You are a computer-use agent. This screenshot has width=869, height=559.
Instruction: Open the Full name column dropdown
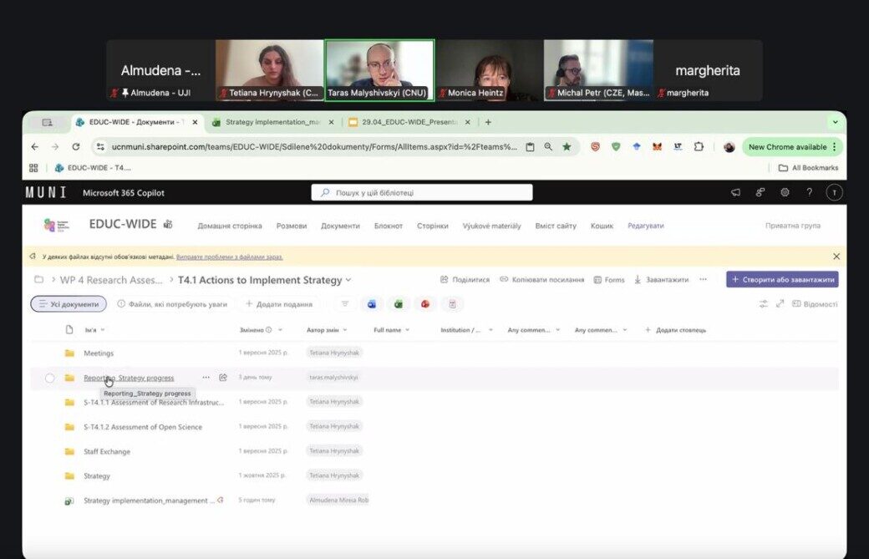point(392,330)
